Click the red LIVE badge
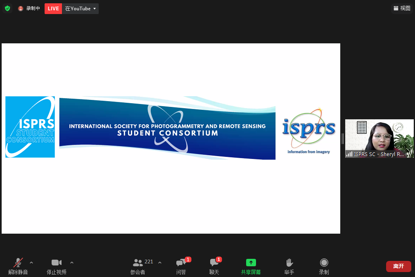 coord(53,9)
